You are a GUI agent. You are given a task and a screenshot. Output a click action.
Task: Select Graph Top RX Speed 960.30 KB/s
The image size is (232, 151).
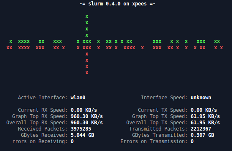point(87,116)
